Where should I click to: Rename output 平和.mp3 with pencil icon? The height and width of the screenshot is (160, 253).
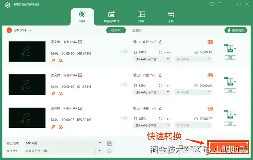[x=160, y=108]
